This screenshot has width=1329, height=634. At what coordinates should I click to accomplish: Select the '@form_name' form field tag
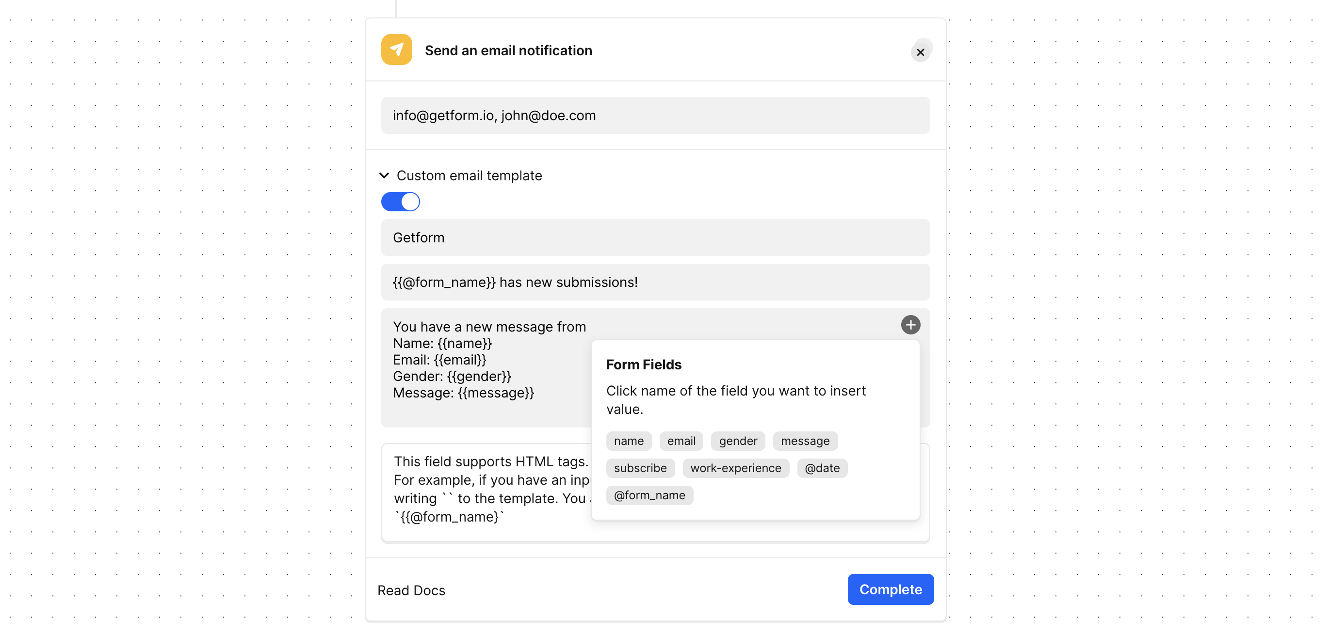pyautogui.click(x=648, y=495)
